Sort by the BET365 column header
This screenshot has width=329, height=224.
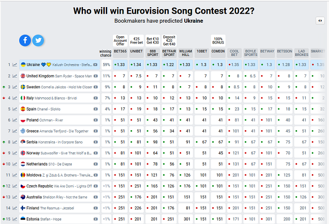120,51
